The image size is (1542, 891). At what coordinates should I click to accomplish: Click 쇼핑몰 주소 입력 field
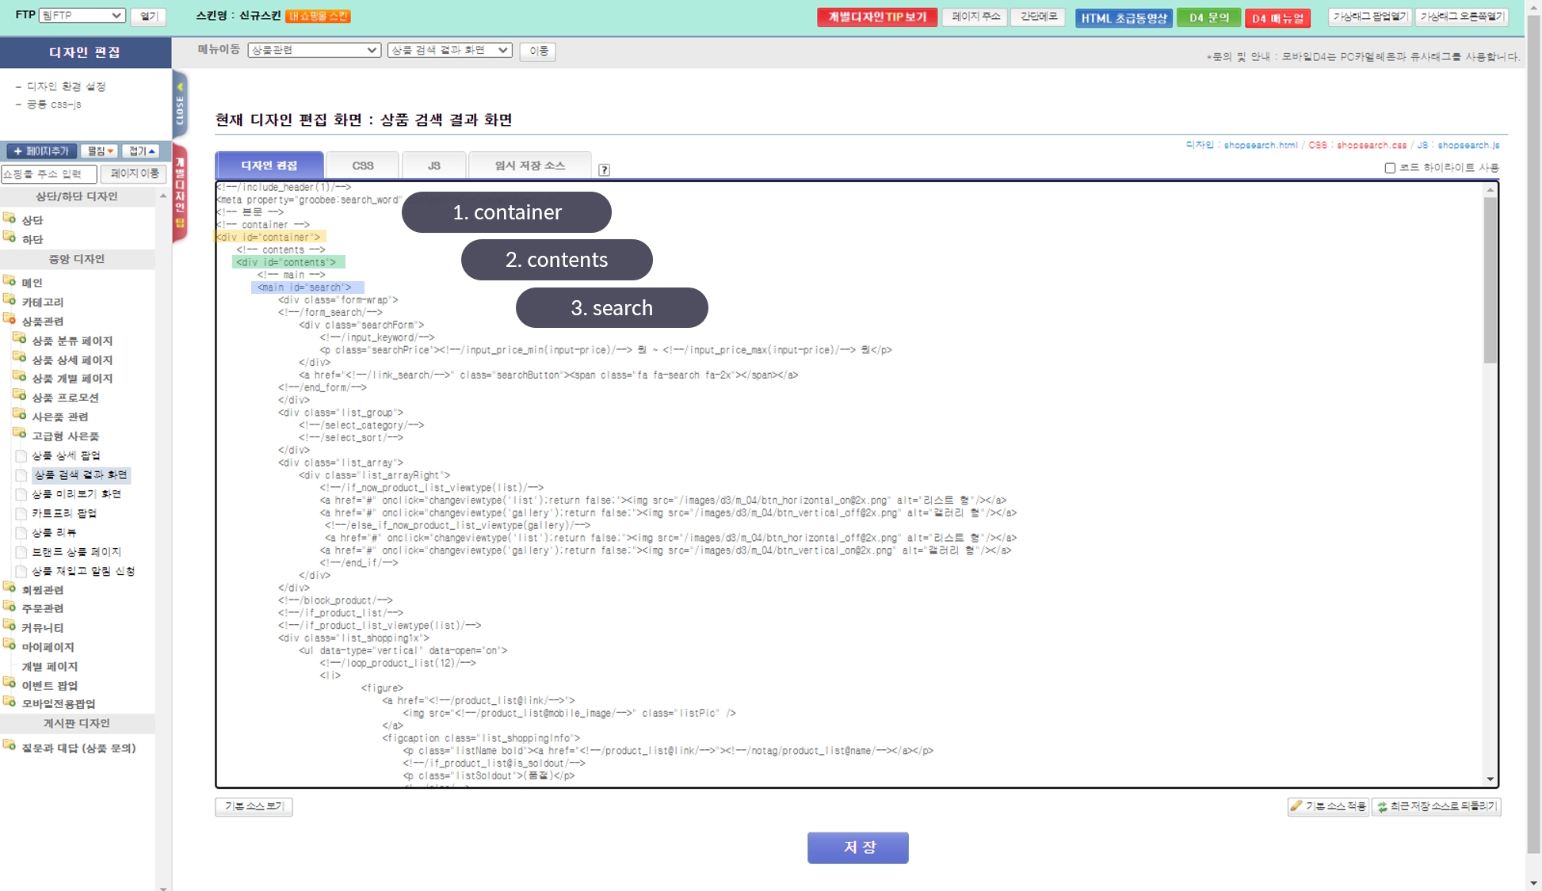49,174
